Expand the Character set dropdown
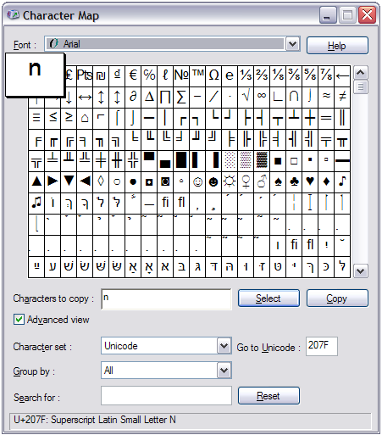 point(224,346)
